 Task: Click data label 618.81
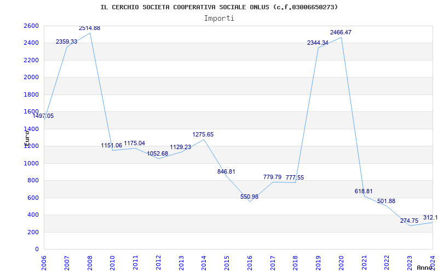click(x=364, y=192)
